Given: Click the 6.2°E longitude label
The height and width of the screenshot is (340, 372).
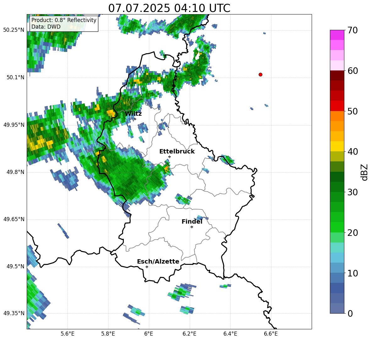Looking at the screenshot, I should (x=189, y=334).
